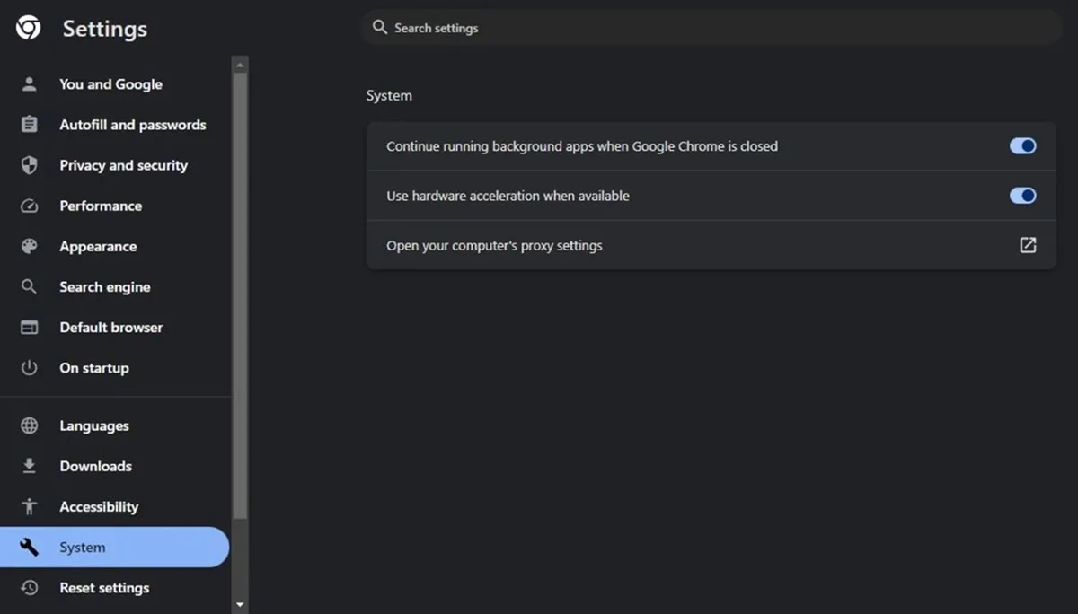
Task: Click the magnifier icon in the search settings bar
Action: tap(380, 28)
